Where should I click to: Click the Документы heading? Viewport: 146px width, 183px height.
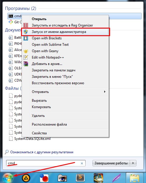pos(13,30)
